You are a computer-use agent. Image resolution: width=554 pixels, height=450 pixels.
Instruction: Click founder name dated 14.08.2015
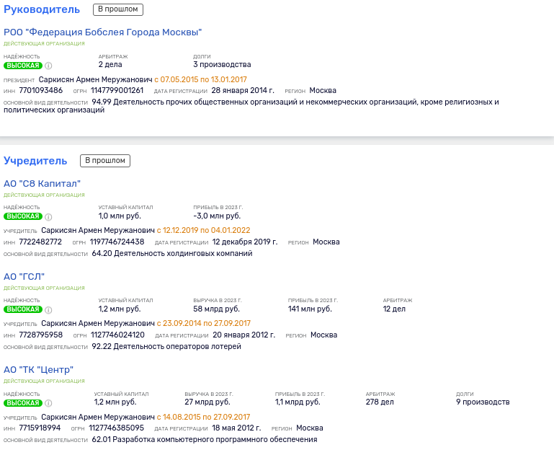(98, 417)
